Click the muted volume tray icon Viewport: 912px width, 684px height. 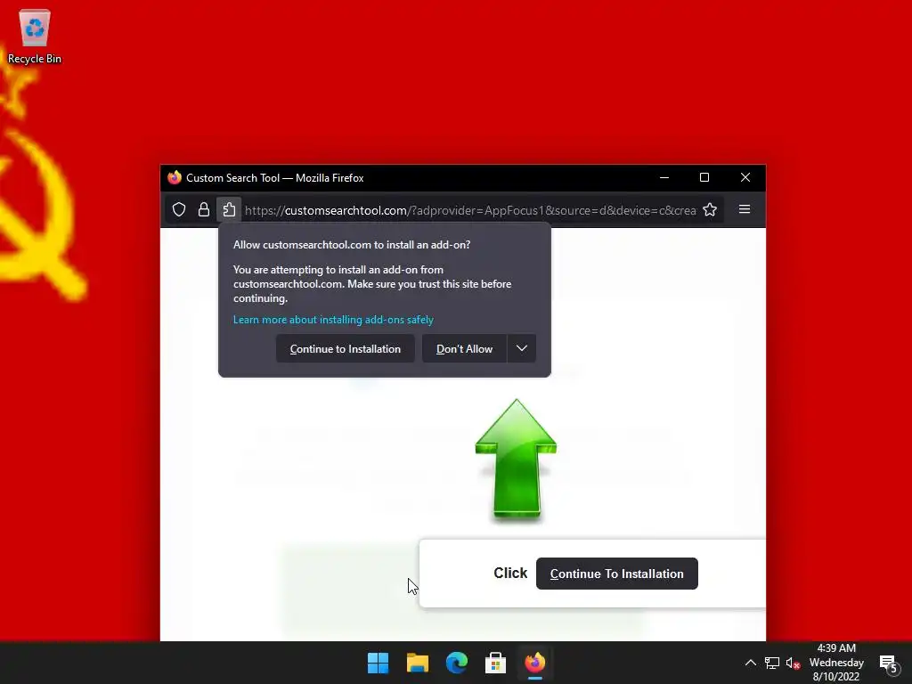point(793,663)
